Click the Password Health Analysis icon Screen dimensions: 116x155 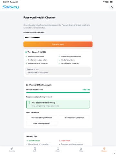(x=27, y=85)
